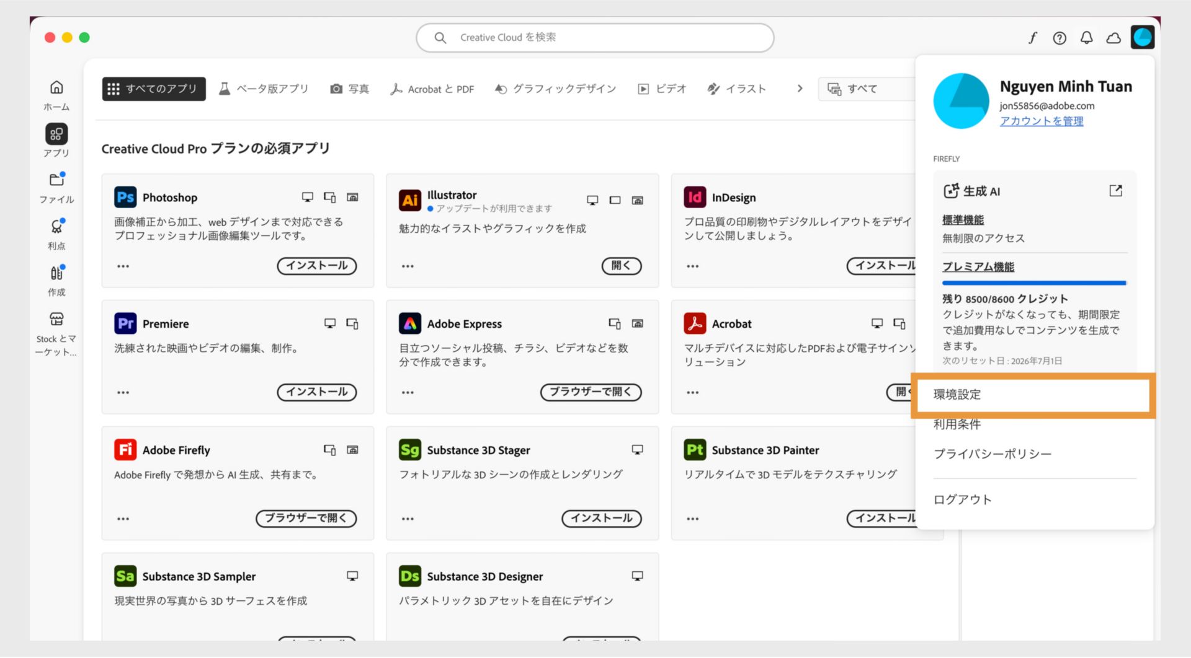The height and width of the screenshot is (658, 1191).
Task: Click the Substance 3D Painter icon
Action: coord(695,450)
